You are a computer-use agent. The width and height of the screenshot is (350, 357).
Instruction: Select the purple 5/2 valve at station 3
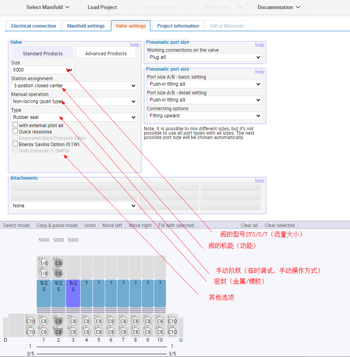click(73, 292)
